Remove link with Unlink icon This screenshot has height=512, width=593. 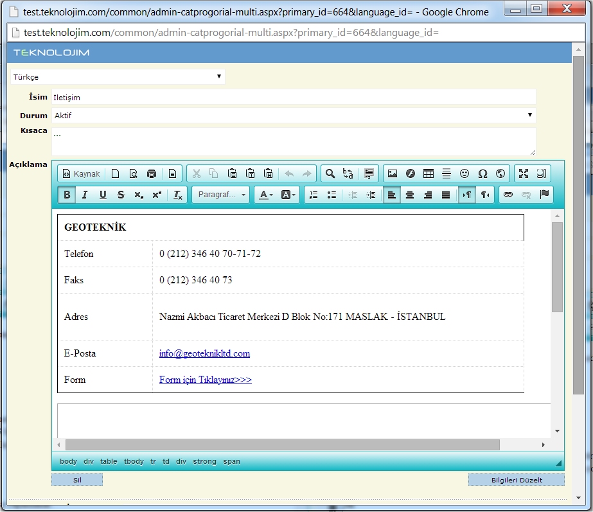[x=526, y=195]
